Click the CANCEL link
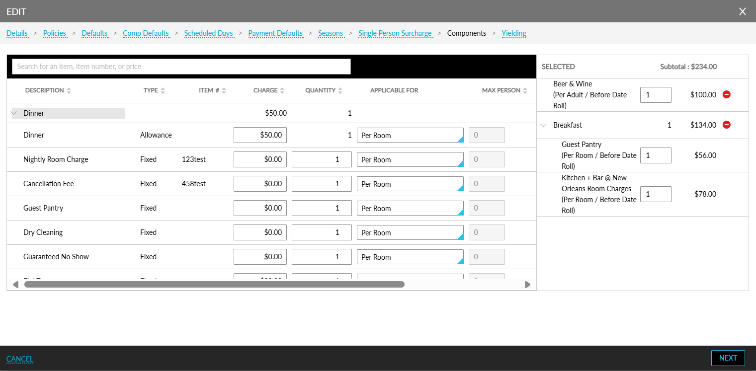 [x=20, y=359]
